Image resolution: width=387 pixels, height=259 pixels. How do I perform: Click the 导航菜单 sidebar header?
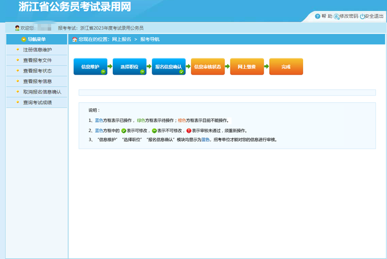tap(36, 39)
